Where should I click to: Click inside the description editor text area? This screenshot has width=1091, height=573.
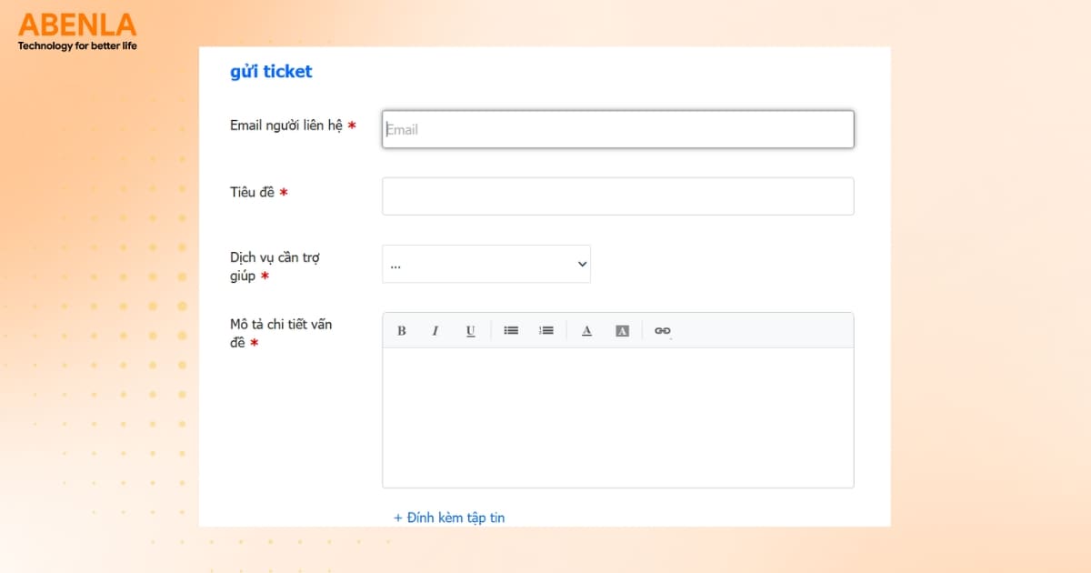tap(618, 417)
